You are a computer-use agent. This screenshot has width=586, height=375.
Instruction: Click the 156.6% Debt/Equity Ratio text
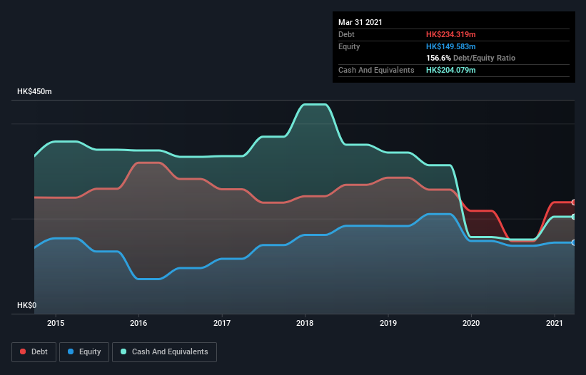click(x=470, y=58)
